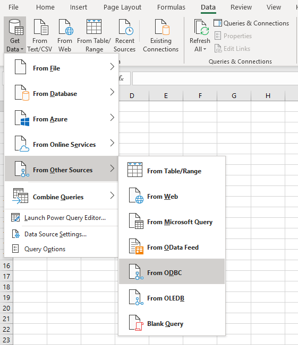Expand the From Other Sources submenu arrow
298x345 pixels.
point(112,169)
